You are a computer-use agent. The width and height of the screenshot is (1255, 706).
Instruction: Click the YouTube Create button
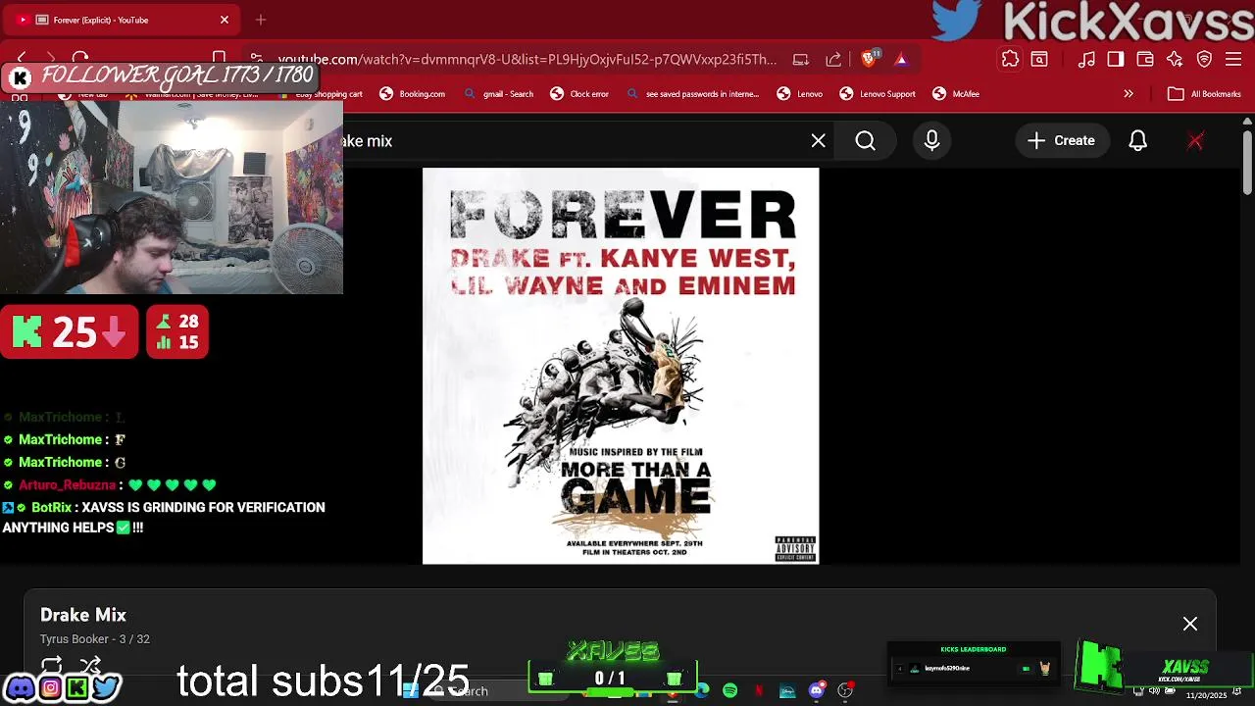point(1061,141)
